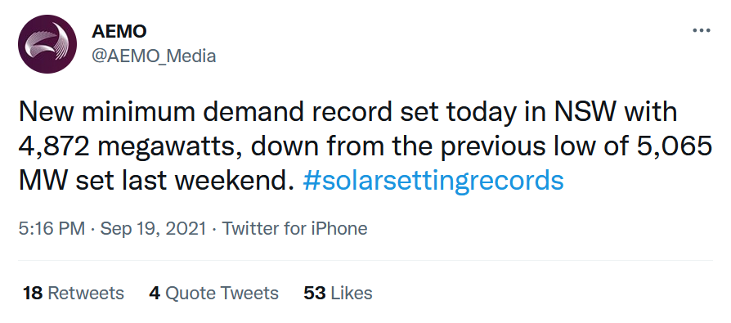
Task: View who Likes this tweet
Action: 338,294
